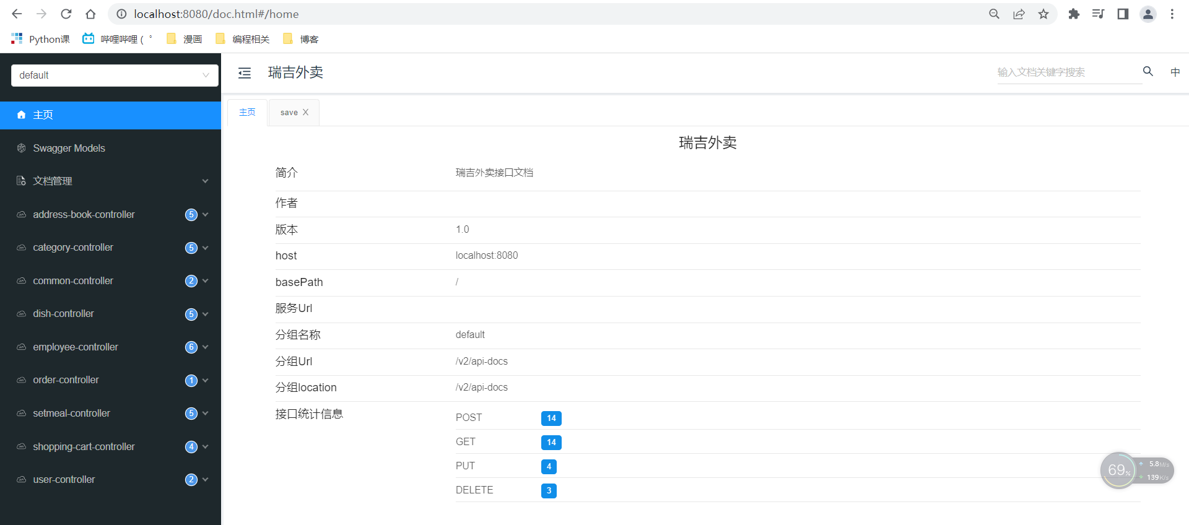Select 主页 in the sidebar
Viewport: 1189px width, 525px height.
tap(110, 115)
